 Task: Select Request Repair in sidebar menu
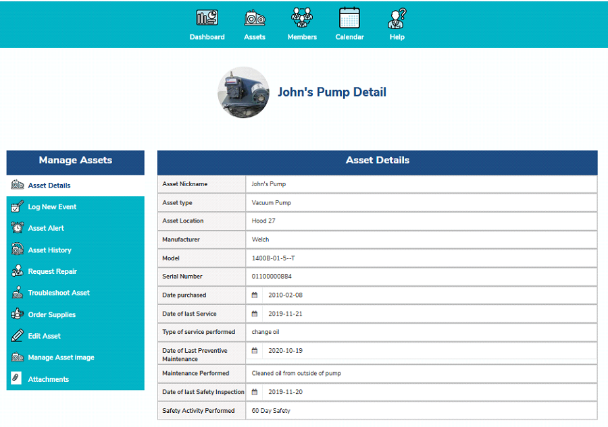pos(52,272)
